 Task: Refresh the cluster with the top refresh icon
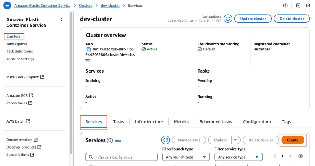click(x=228, y=19)
